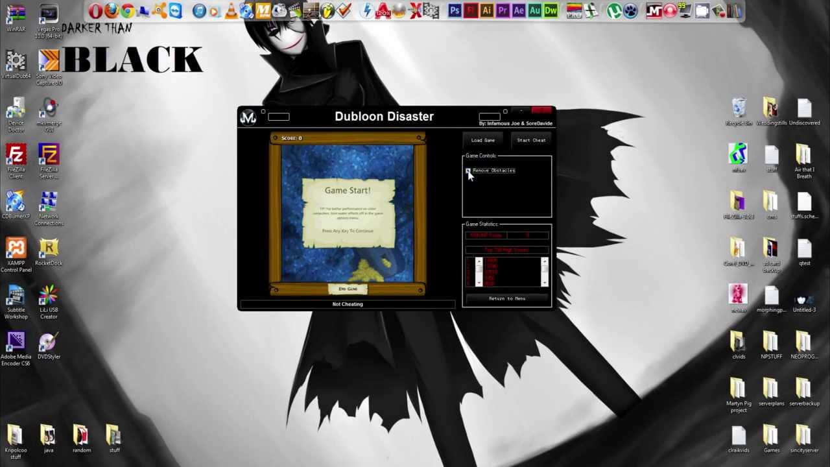Select the java folder on desktop
The image size is (830, 467).
click(49, 438)
